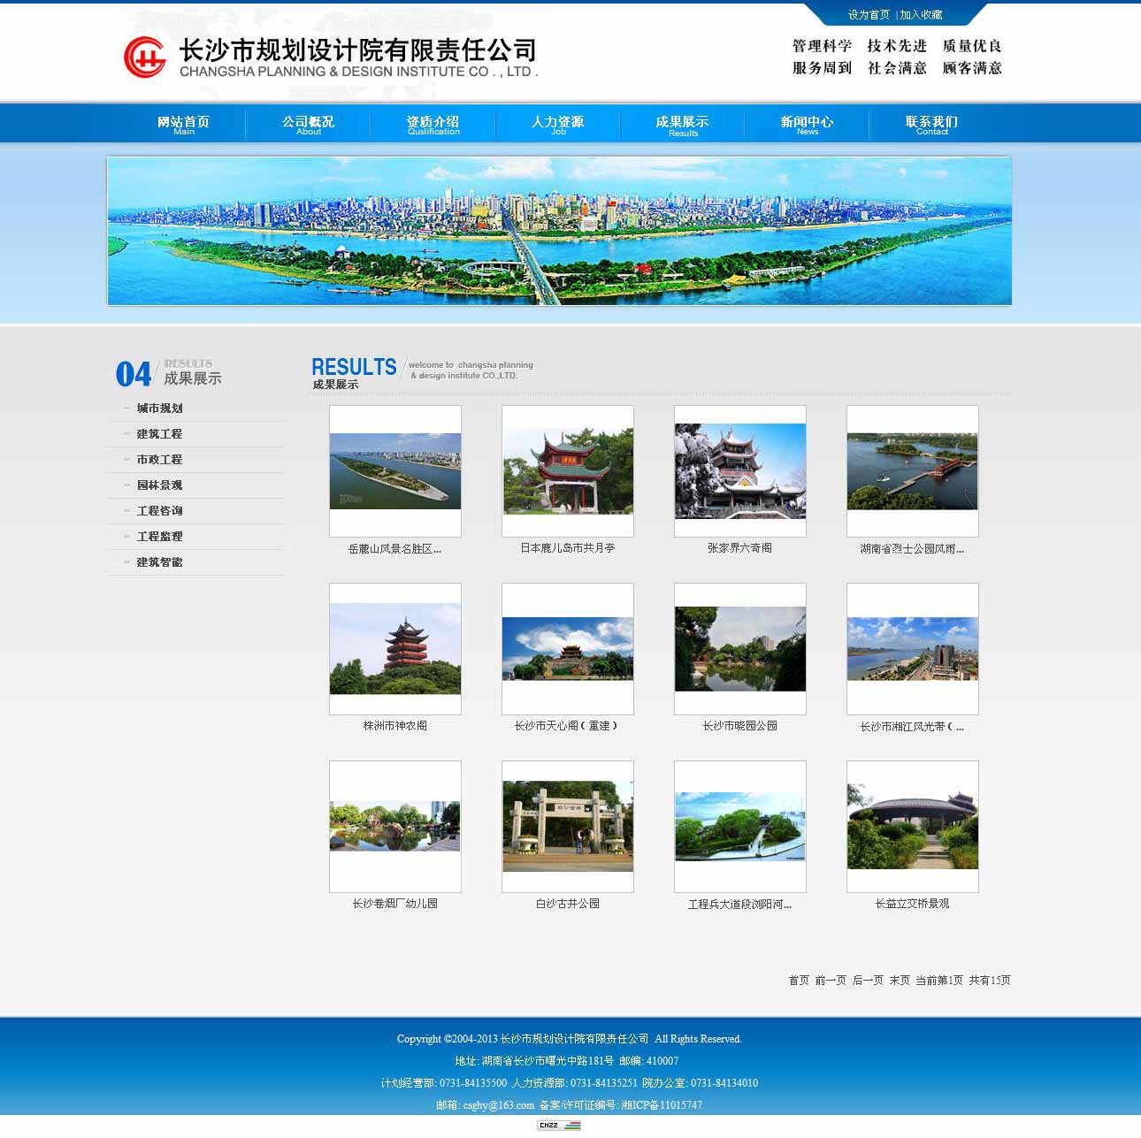Screen dimensions: 1141x1138
Task: Open the 网站首页 Main menu item
Action: pos(183,124)
